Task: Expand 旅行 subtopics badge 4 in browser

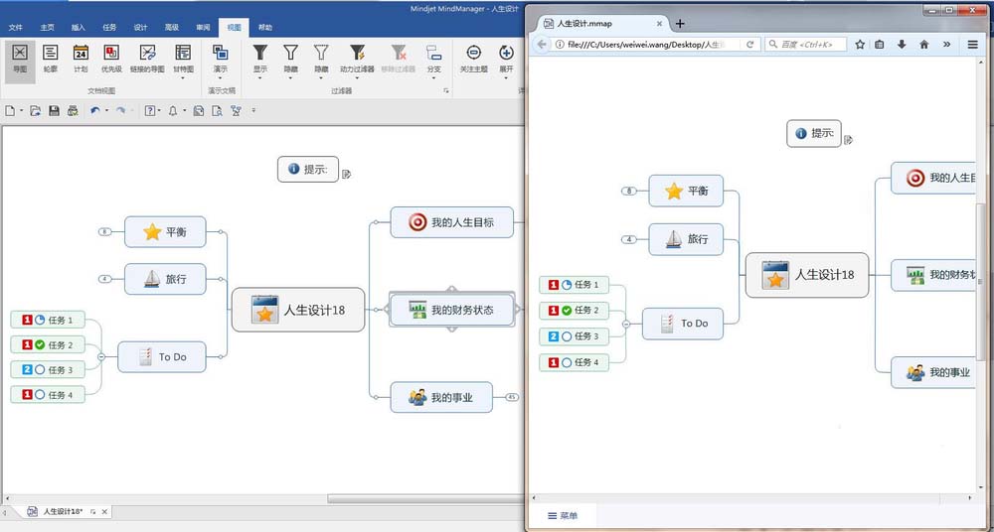Action: pos(629,239)
